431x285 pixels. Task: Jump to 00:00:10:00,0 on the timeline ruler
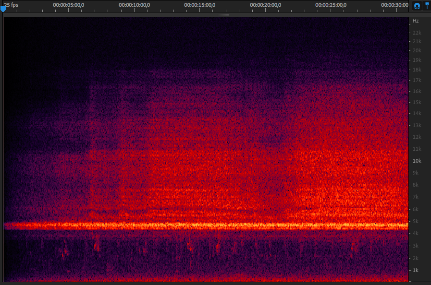pos(134,5)
